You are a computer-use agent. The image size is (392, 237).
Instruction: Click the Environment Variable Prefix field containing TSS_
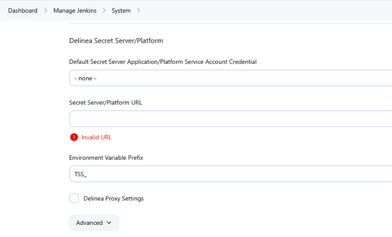click(230, 174)
